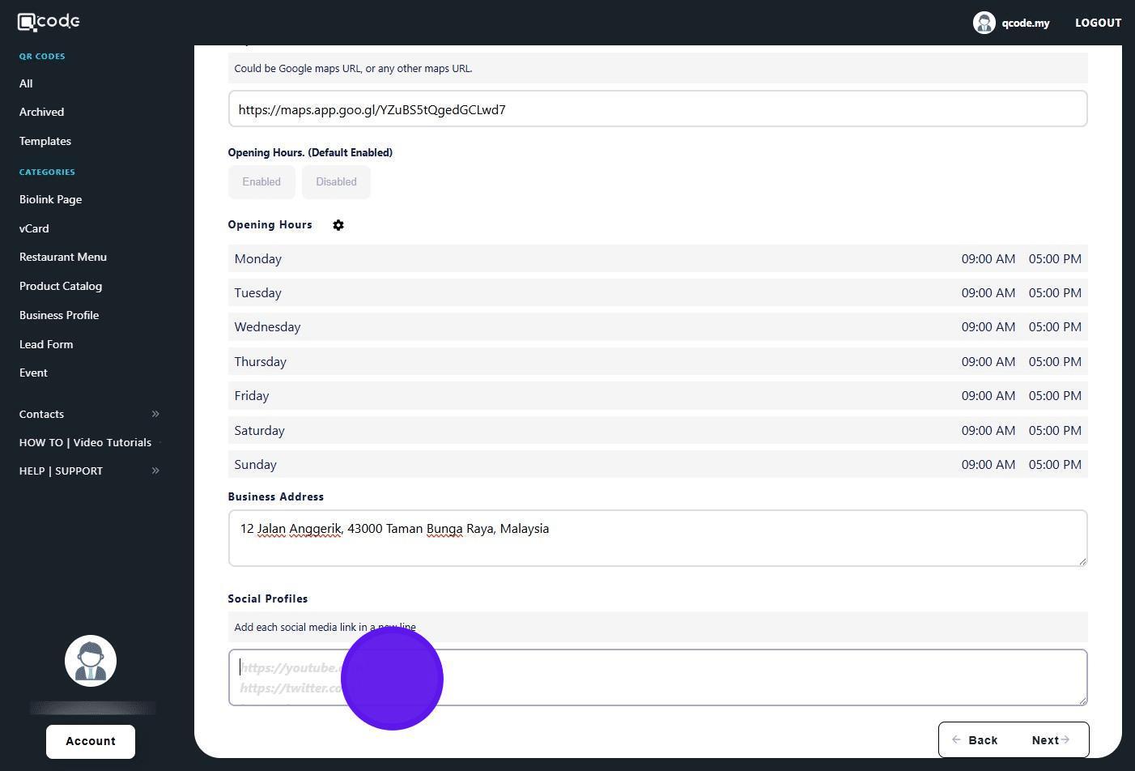Click the Account button
The height and width of the screenshot is (771, 1135).
coord(91,742)
